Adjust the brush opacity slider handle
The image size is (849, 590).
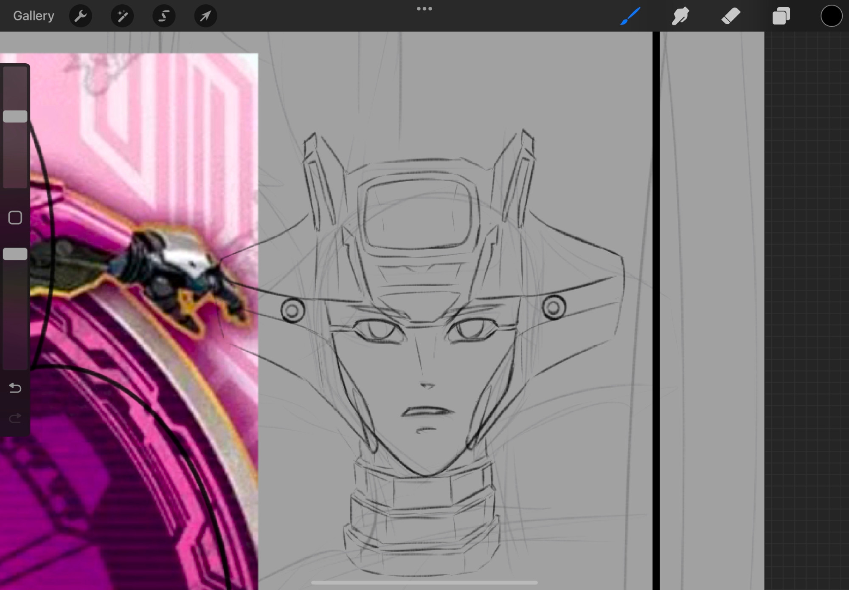[x=15, y=254]
